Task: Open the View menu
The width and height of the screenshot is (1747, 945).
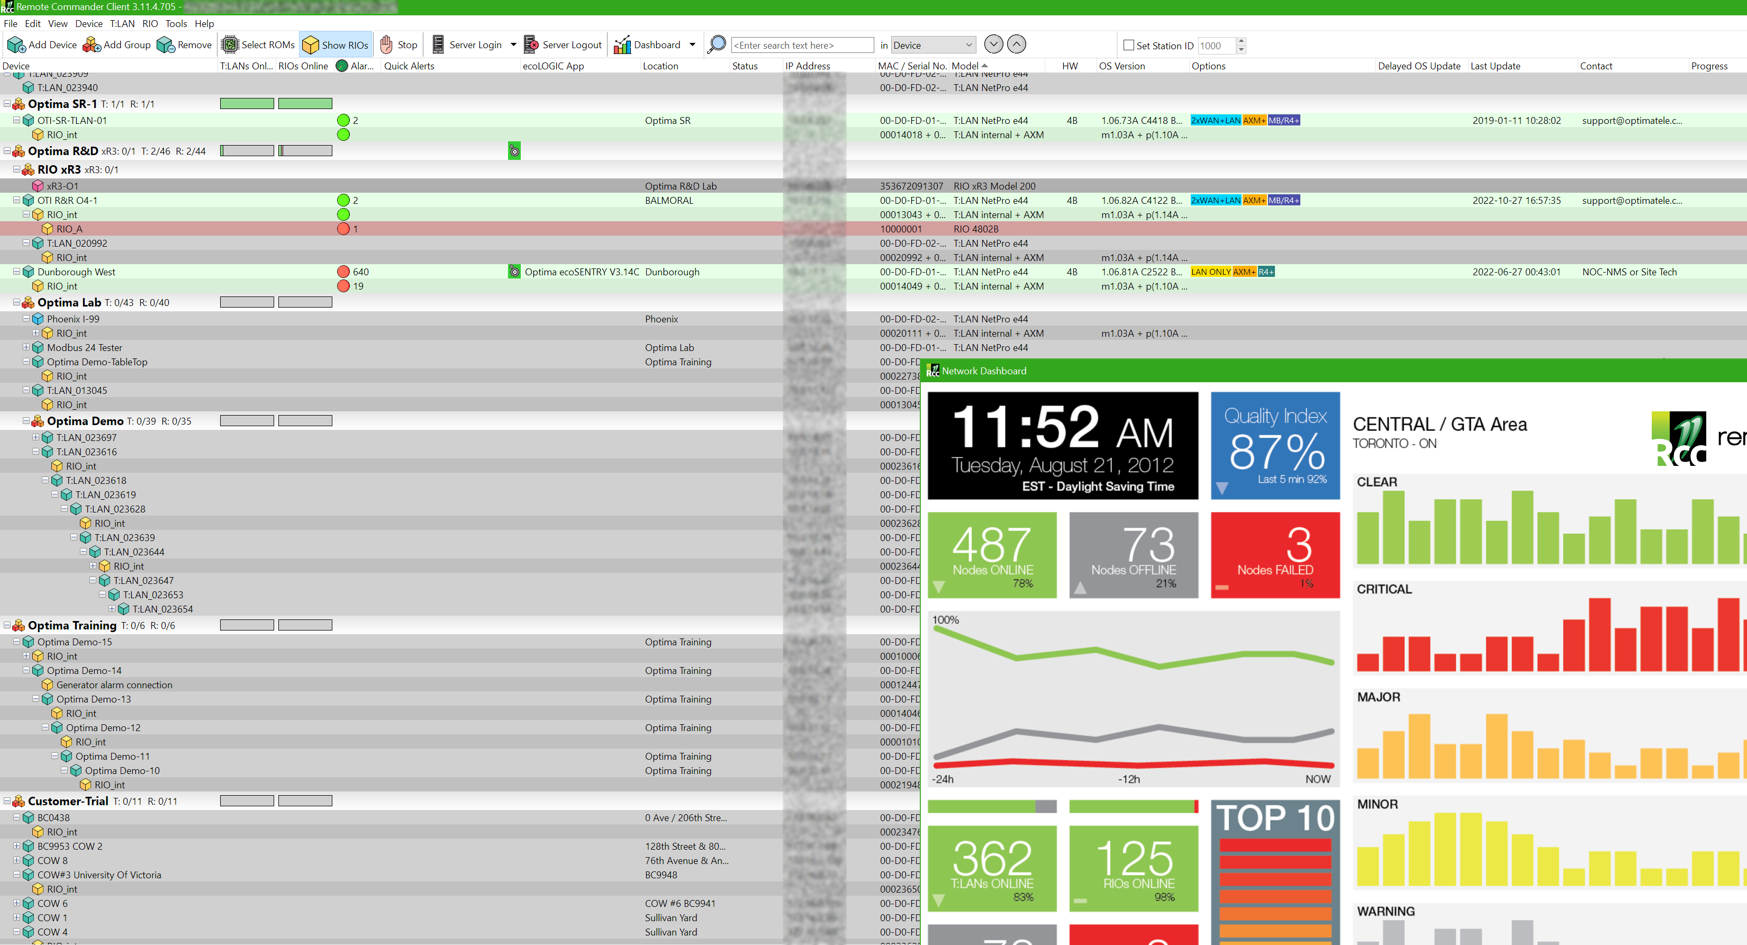Action: [58, 24]
